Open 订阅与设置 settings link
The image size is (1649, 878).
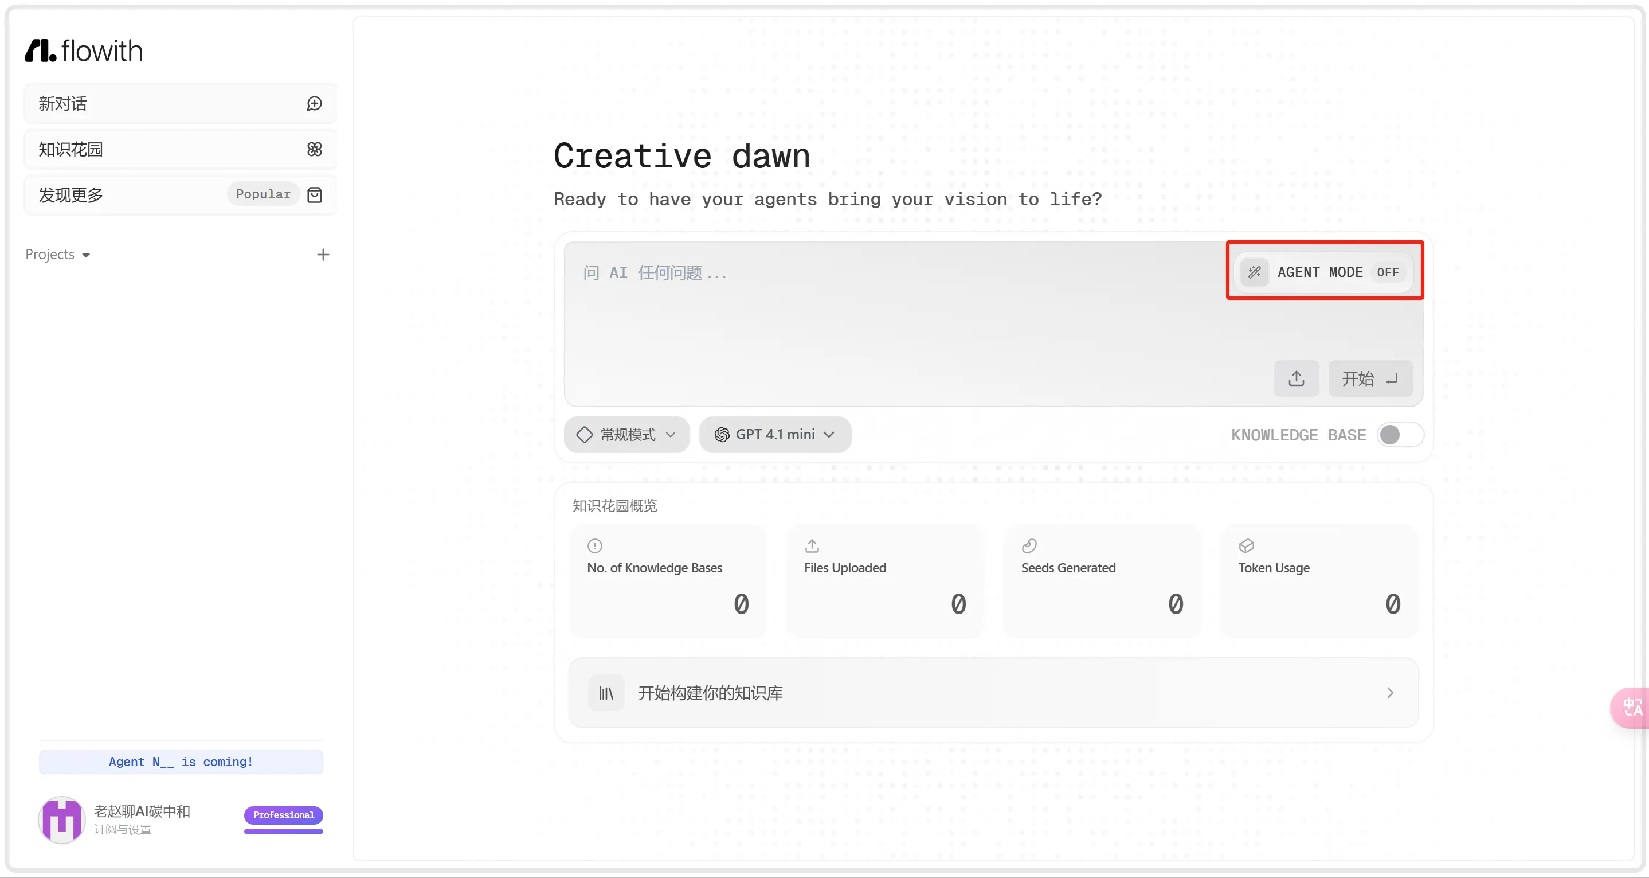coord(123,830)
